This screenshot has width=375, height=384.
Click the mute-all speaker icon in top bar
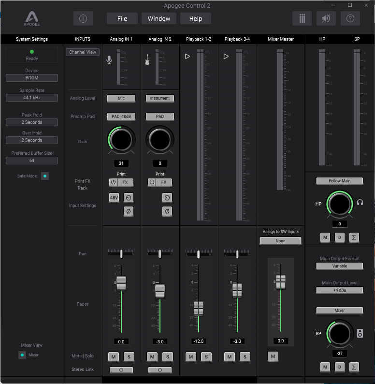click(x=326, y=19)
